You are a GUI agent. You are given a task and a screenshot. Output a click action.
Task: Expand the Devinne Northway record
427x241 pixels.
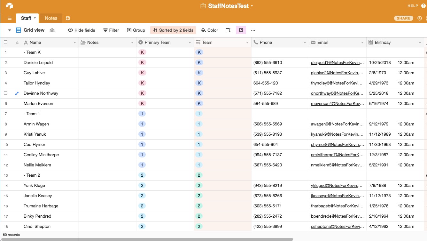(x=17, y=93)
